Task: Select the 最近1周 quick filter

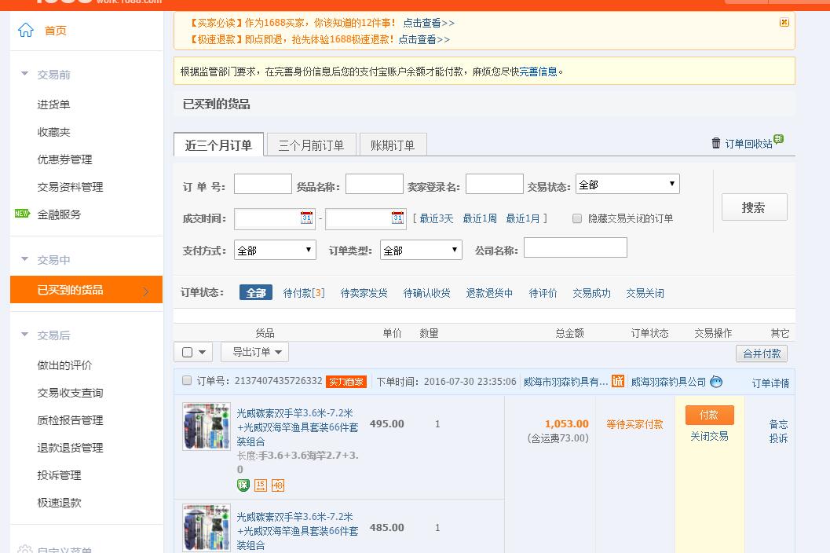Action: pyautogui.click(x=480, y=218)
